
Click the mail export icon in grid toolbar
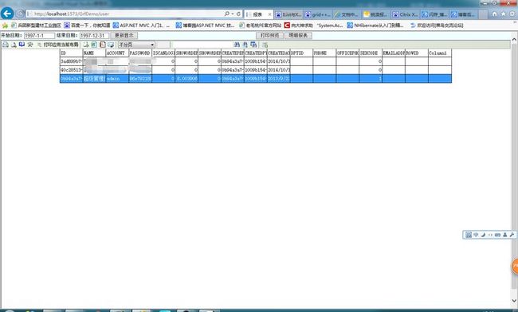click(111, 45)
